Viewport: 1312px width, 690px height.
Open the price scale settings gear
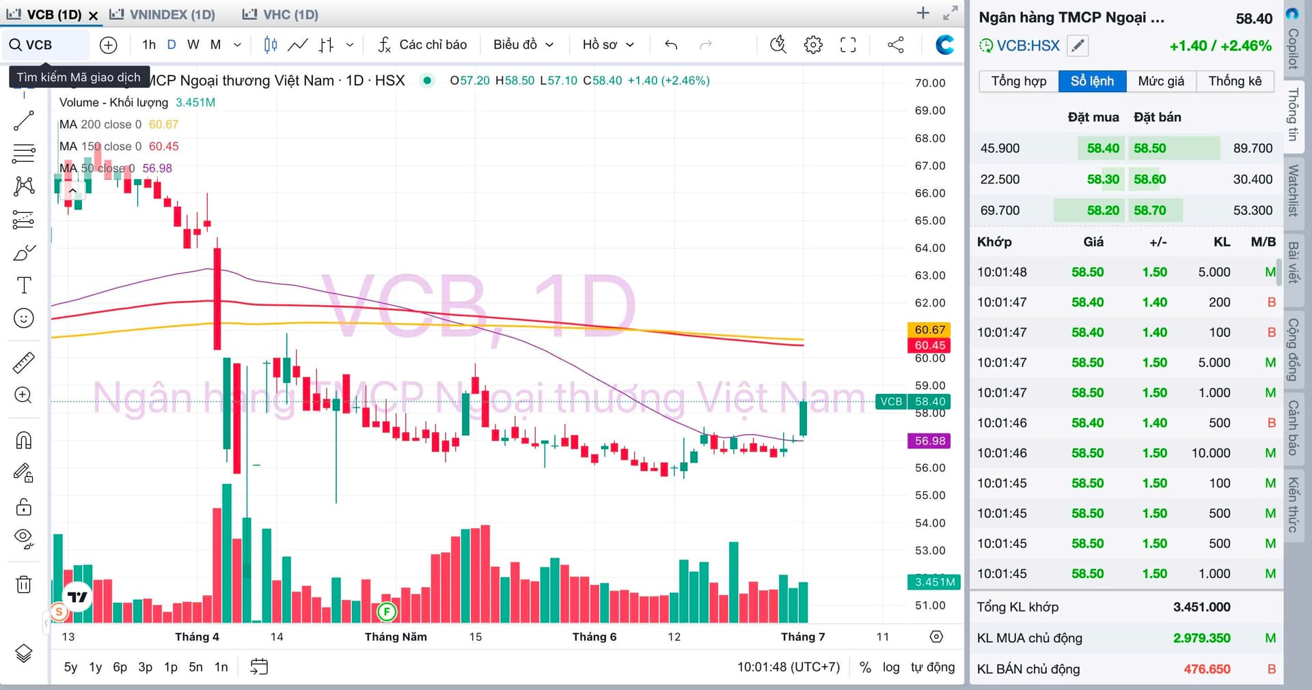[x=937, y=637]
